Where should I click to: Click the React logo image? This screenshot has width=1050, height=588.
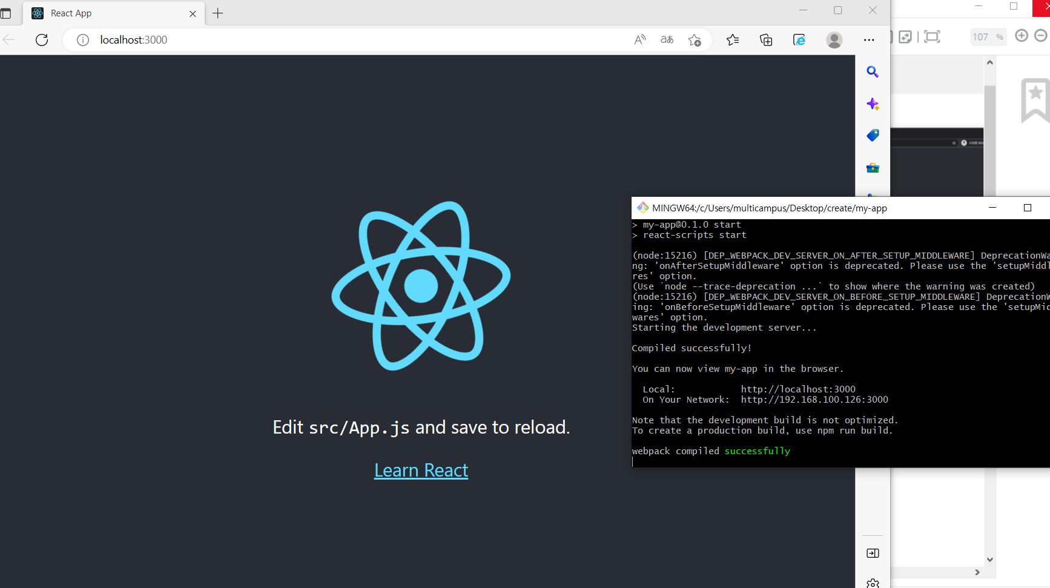[421, 286]
